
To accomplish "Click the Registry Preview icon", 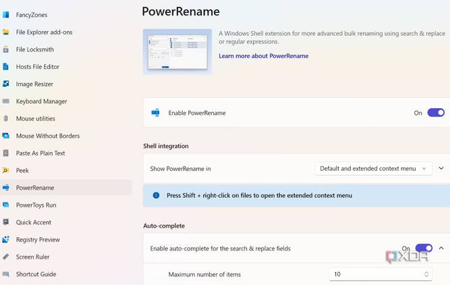I will (6, 239).
